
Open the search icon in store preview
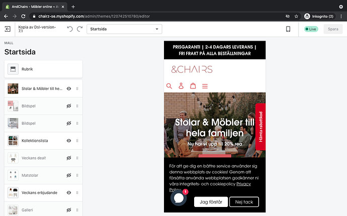(169, 86)
